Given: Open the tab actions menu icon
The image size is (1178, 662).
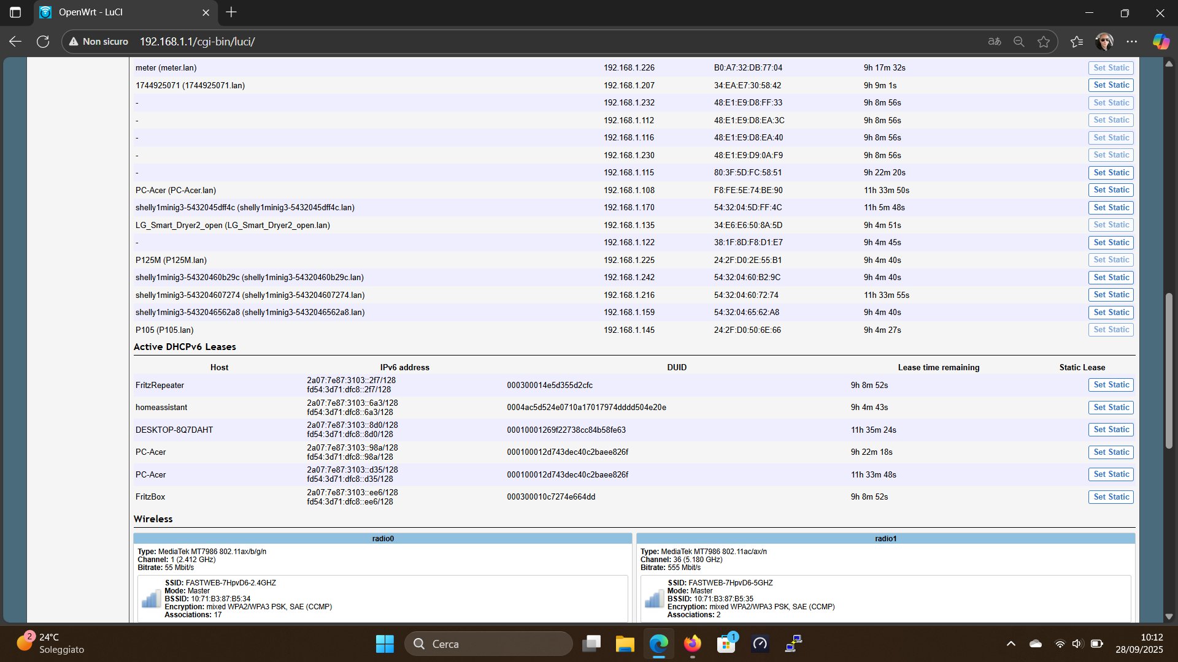Looking at the screenshot, I should coord(15,12).
